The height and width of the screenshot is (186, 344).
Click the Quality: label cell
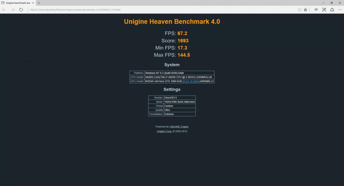(x=156, y=110)
